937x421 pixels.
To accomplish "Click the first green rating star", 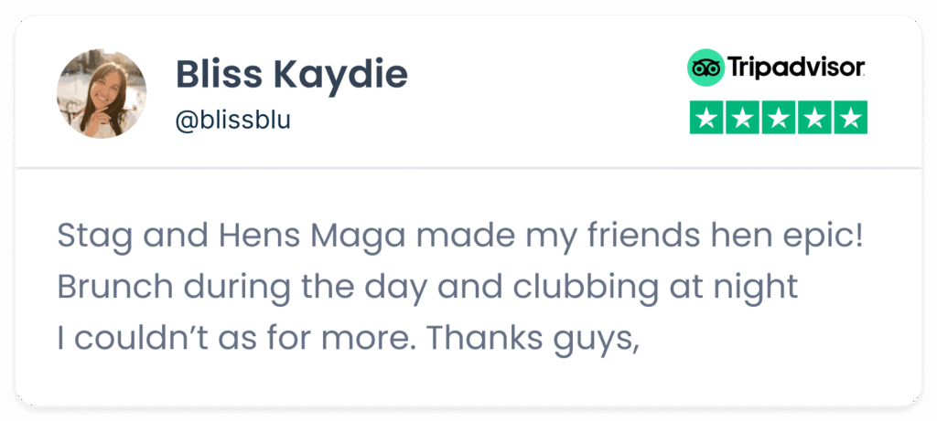I will [705, 118].
